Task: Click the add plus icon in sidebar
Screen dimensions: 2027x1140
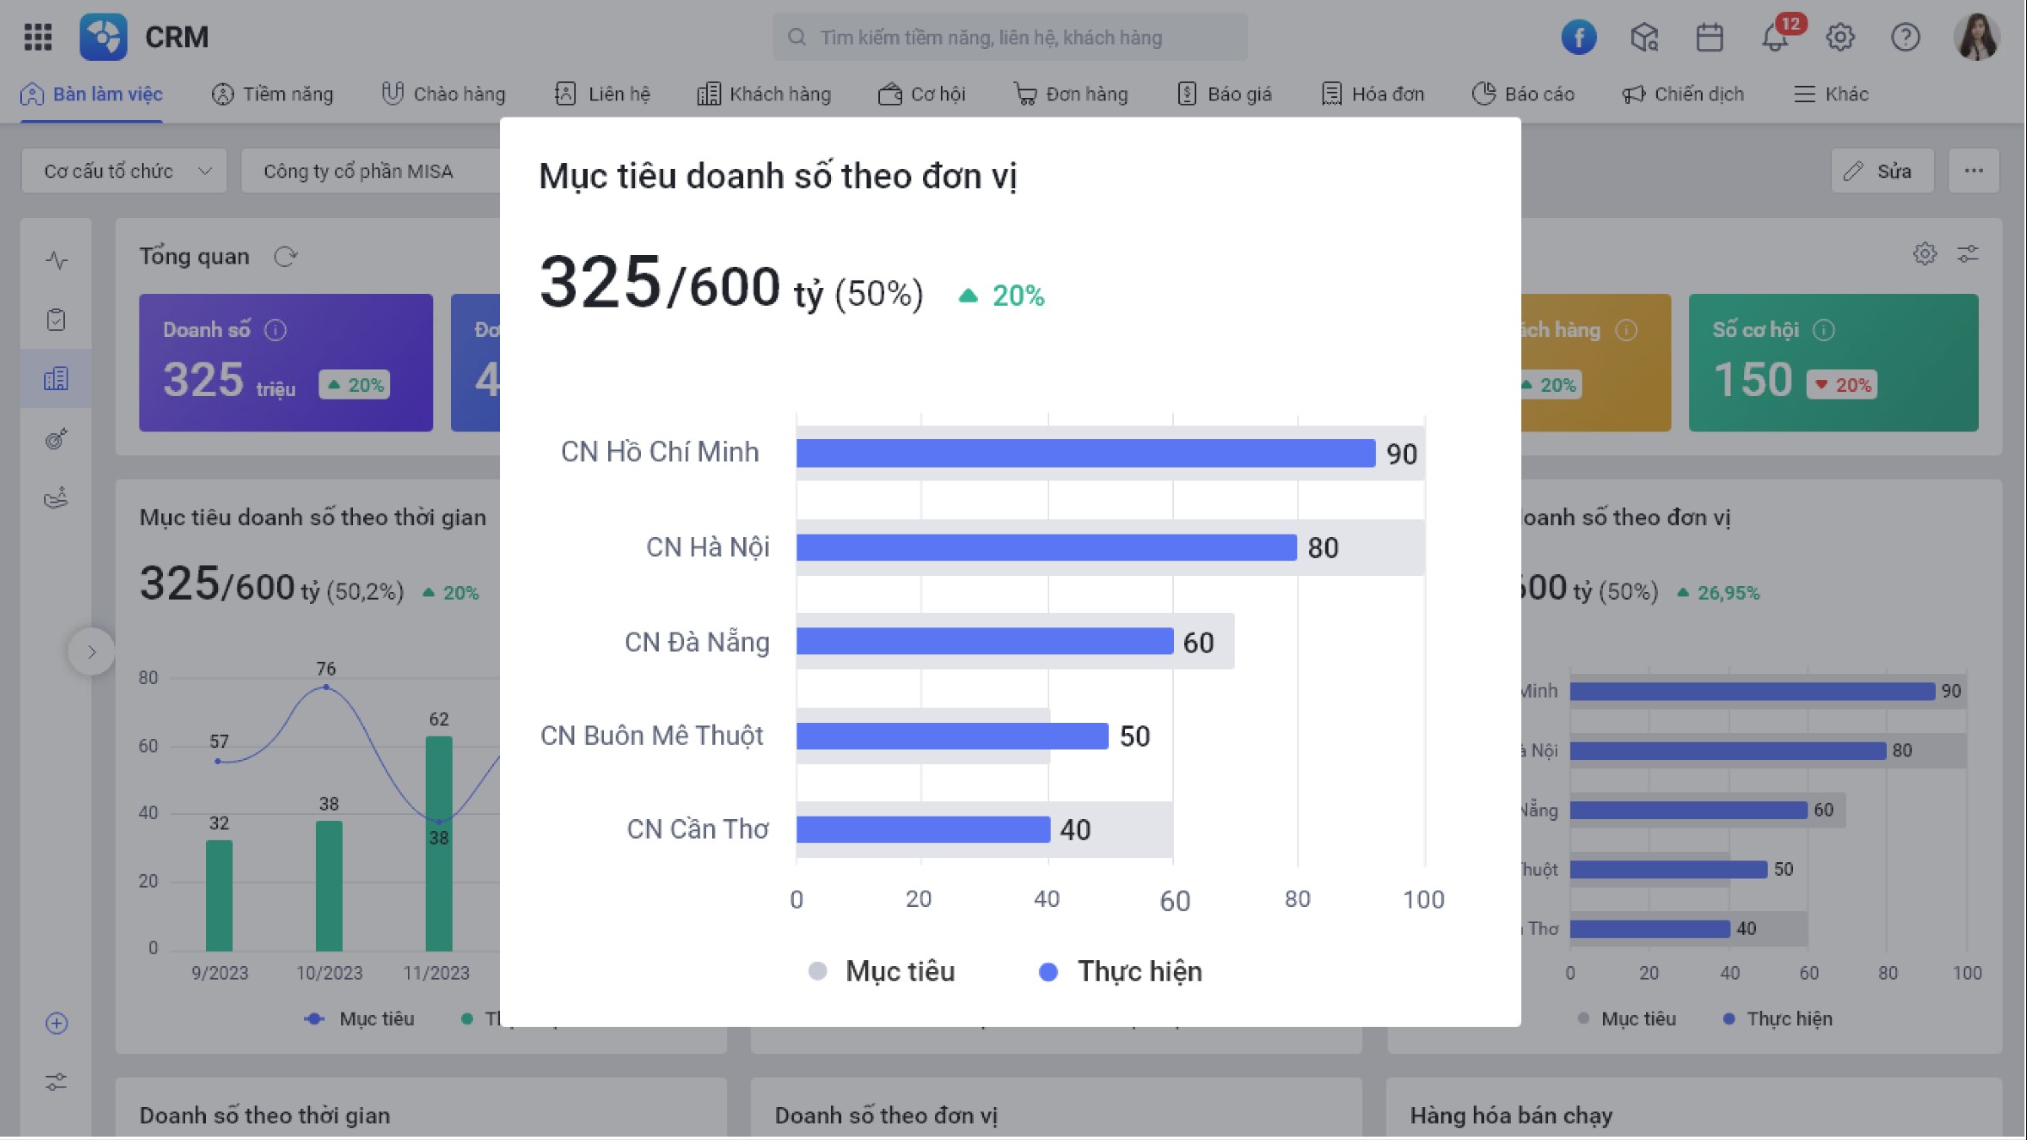Action: tap(57, 1023)
